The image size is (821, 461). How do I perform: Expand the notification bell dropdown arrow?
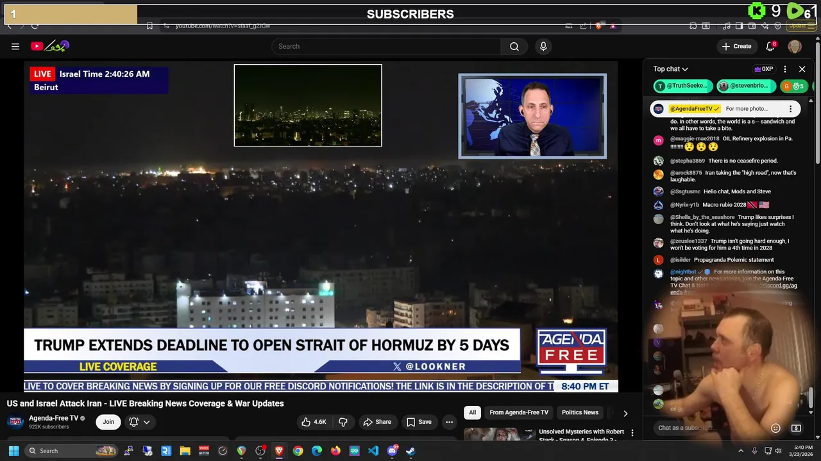146,422
